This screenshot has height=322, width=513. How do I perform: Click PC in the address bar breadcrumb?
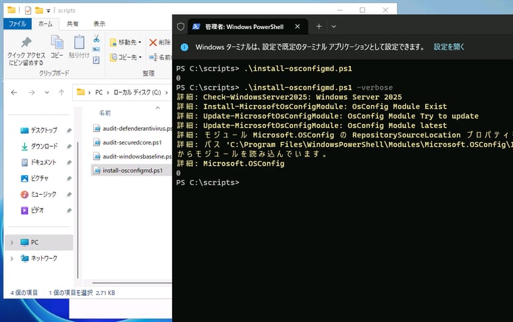(99, 92)
